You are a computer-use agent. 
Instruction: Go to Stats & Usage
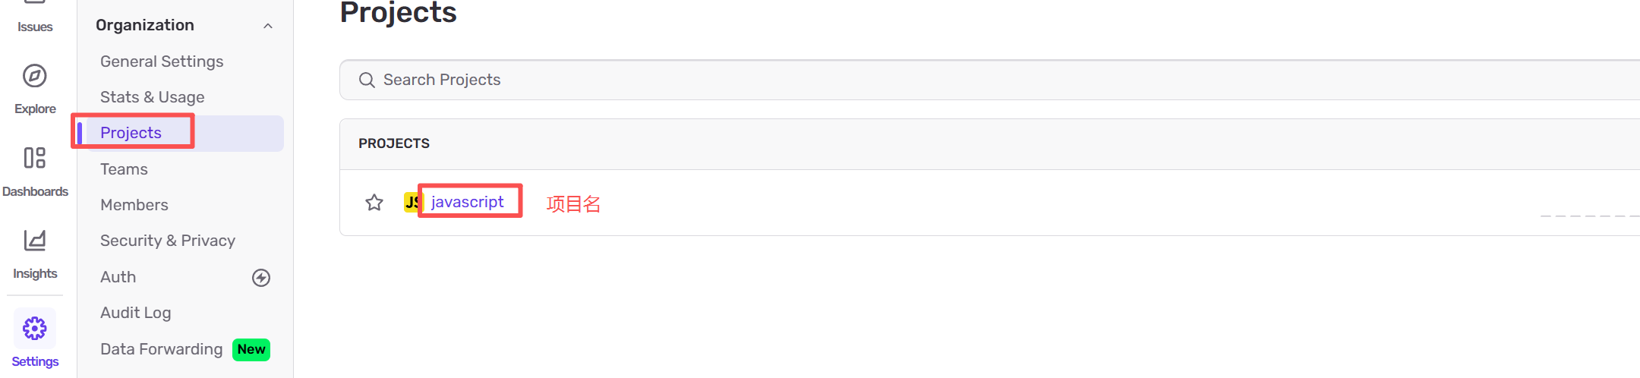tap(153, 97)
